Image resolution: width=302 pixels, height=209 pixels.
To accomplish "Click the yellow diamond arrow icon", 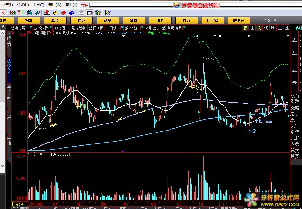I will coord(55,13).
